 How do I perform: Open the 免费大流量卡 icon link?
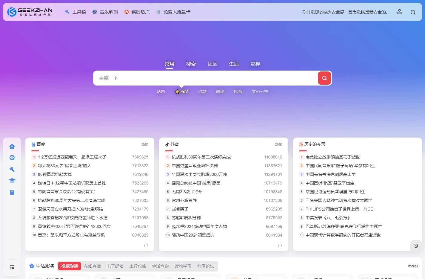[158, 12]
